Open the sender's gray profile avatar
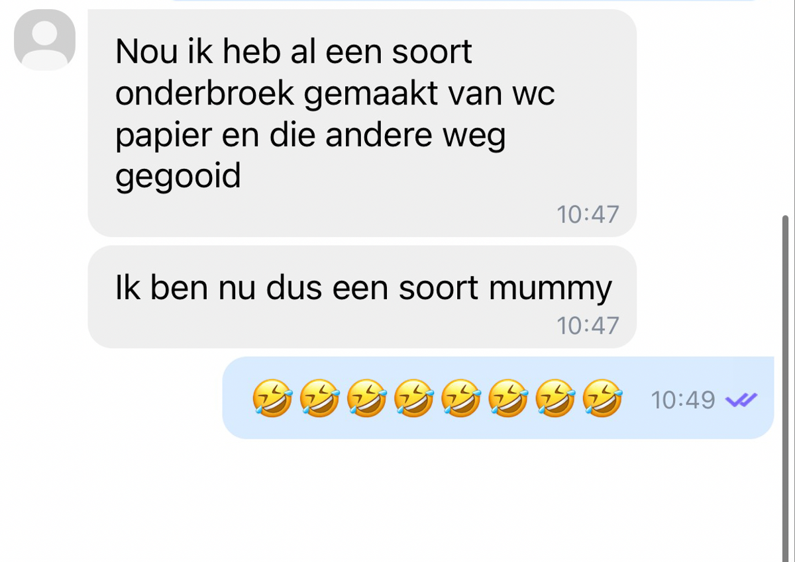795x562 pixels. click(44, 40)
